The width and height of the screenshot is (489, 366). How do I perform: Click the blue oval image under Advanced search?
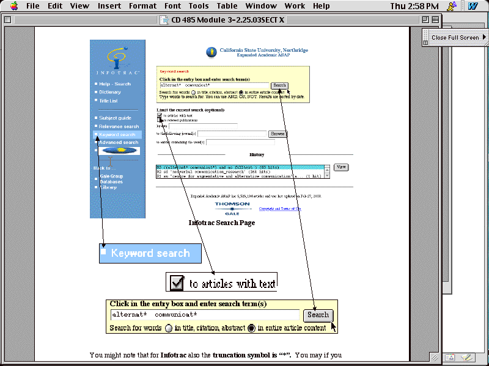pos(119,151)
